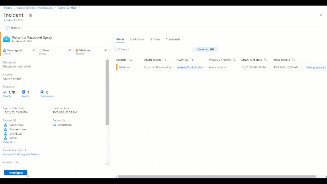Switch to the Alerts tab
The height and width of the screenshot is (184, 327).
click(x=120, y=39)
